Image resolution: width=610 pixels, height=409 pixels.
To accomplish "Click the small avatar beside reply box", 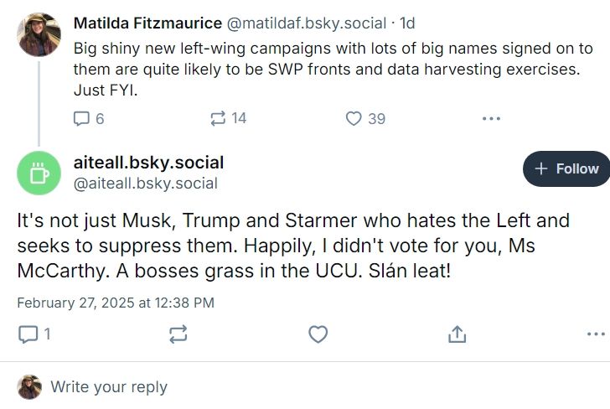I will pyautogui.click(x=29, y=387).
